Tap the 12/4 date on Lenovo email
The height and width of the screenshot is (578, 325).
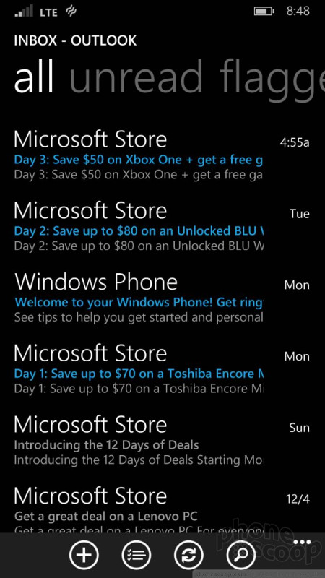point(298,499)
